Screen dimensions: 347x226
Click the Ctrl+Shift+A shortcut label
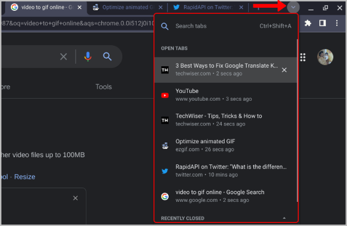[x=276, y=26]
